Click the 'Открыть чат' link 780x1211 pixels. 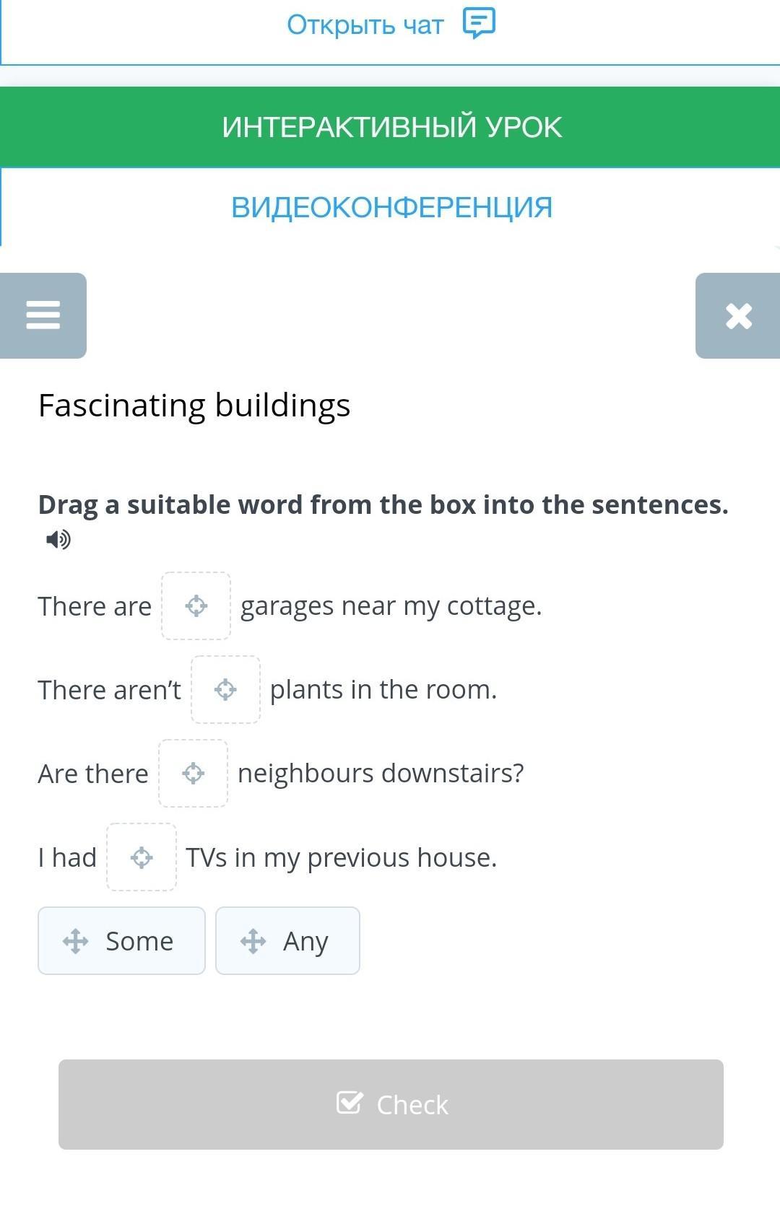pyautogui.click(x=365, y=25)
